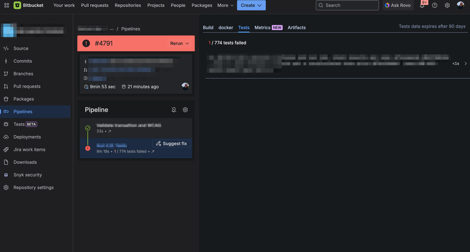Open external arrow after tests failed text
The height and width of the screenshot is (252, 470).
[x=152, y=152]
